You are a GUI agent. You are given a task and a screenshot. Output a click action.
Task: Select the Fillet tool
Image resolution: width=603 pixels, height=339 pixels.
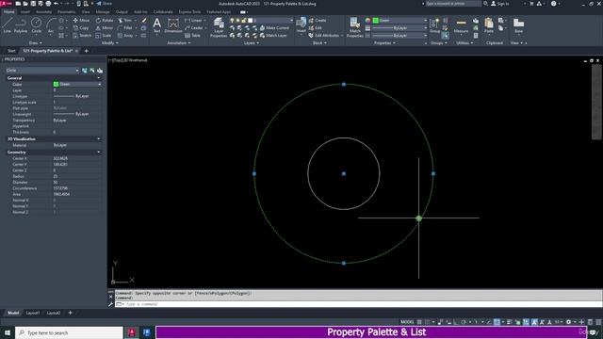pyautogui.click(x=125, y=28)
